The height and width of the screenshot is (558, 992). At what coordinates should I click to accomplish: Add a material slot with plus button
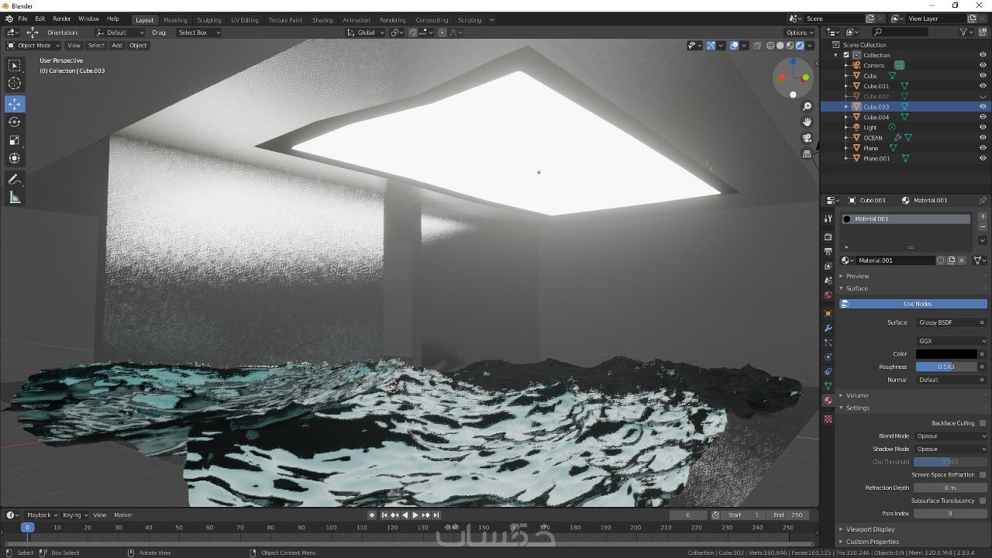tap(983, 216)
